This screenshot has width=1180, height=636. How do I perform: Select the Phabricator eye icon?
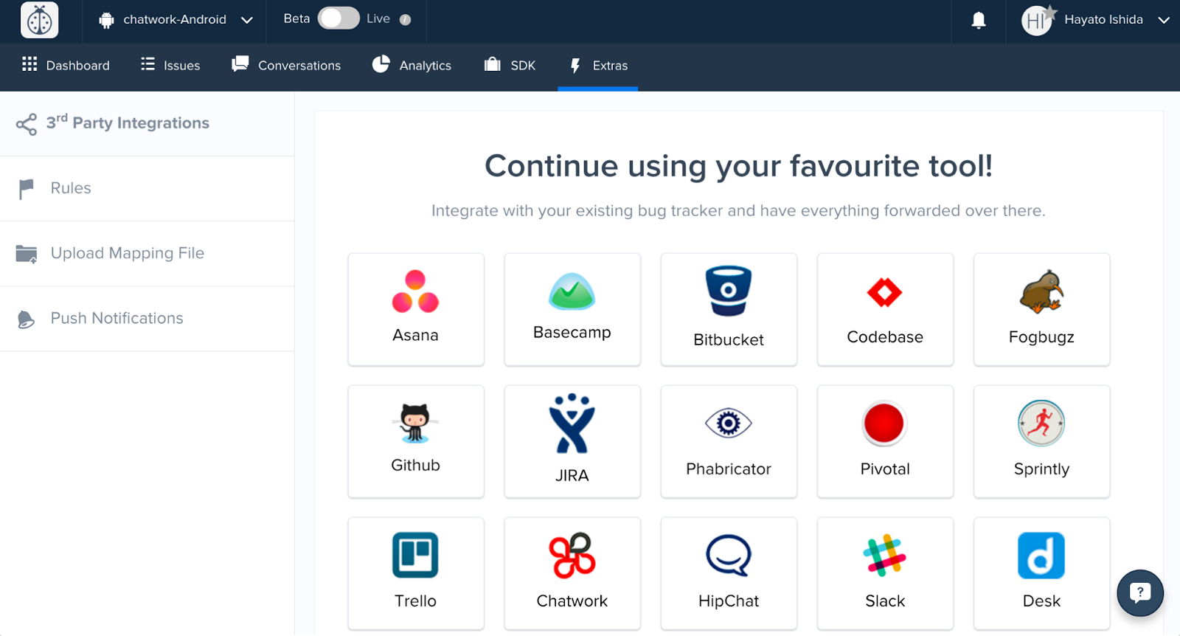[x=729, y=424]
